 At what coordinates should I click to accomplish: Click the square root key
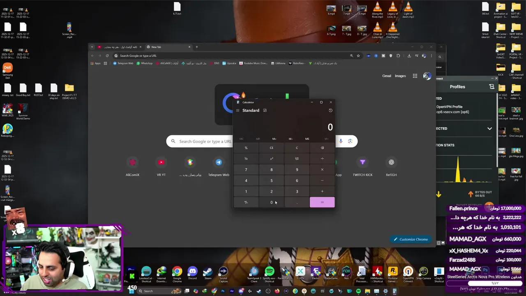(297, 159)
